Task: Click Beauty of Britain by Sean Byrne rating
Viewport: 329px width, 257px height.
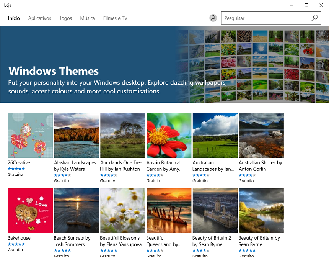Action: click(x=247, y=250)
